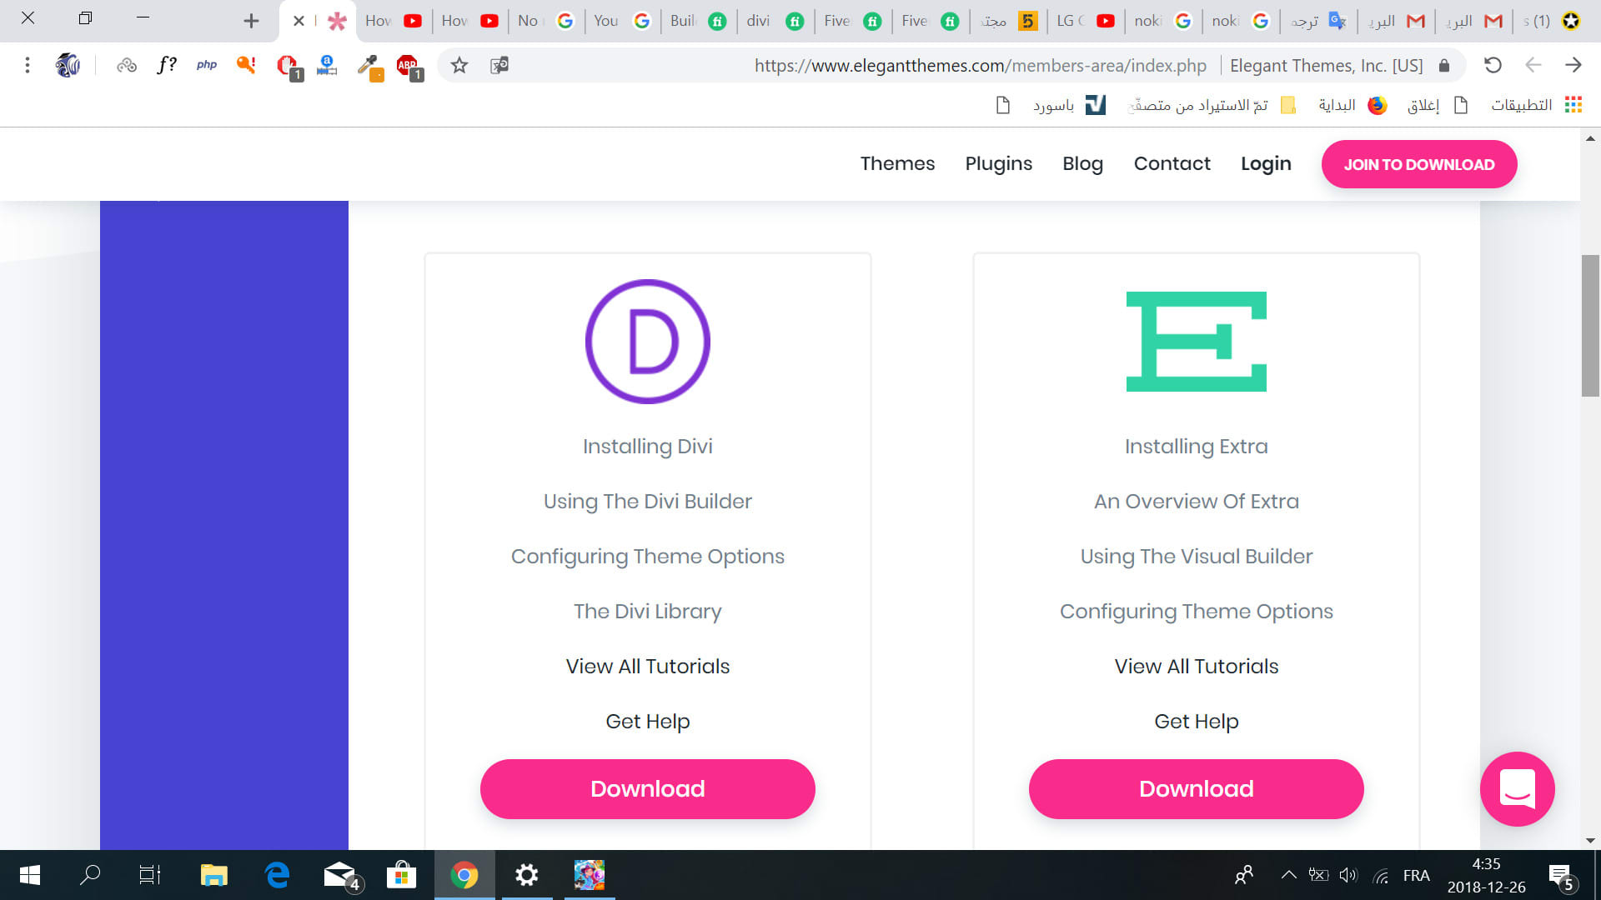This screenshot has width=1601, height=900.
Task: Switch to the 'You' Google tab
Action: coord(622,21)
